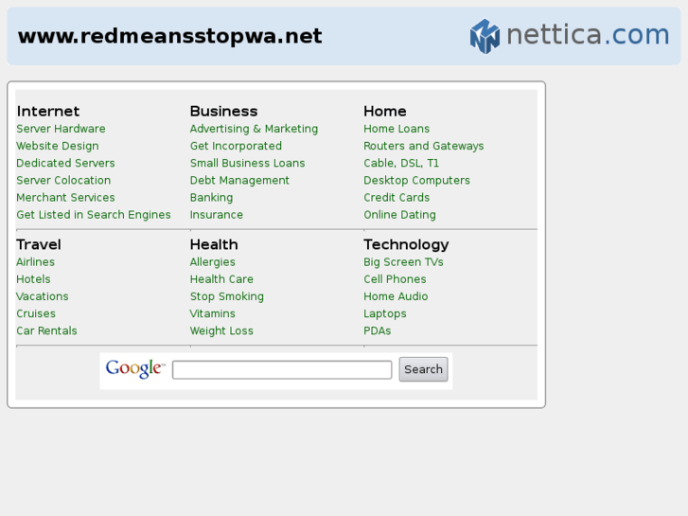Click the Advertising & Marketing link
Screen dimensions: 688x516
[254, 129]
